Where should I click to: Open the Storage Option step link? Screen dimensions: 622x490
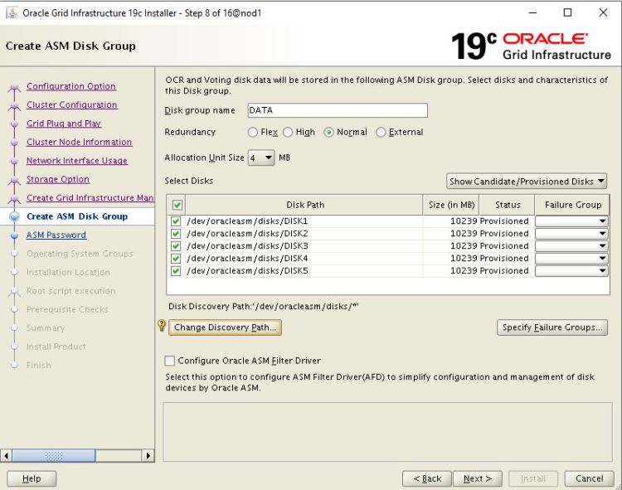[x=57, y=179]
